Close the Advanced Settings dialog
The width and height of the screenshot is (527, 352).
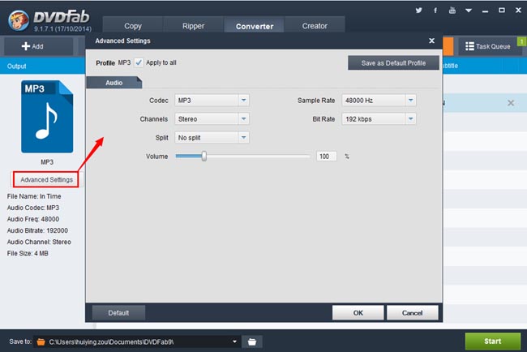pyautogui.click(x=431, y=41)
